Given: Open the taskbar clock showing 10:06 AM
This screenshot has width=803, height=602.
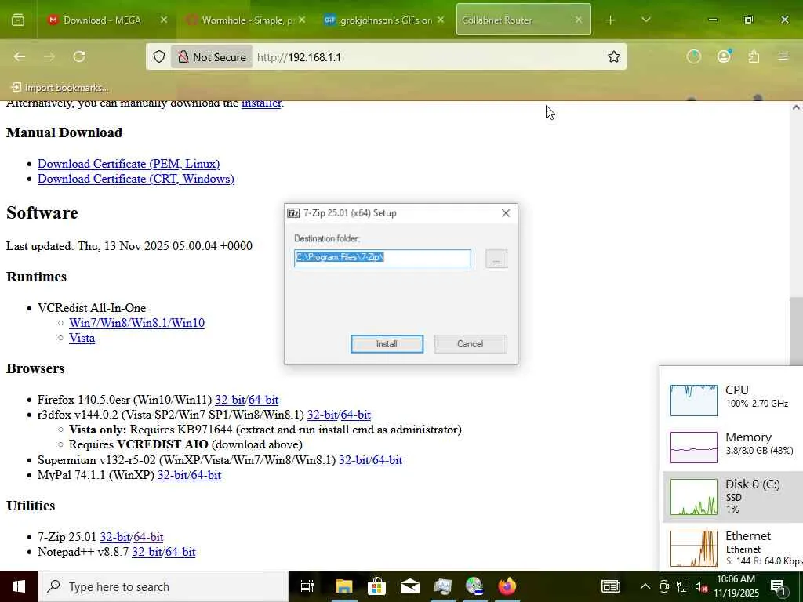Looking at the screenshot, I should (736, 586).
